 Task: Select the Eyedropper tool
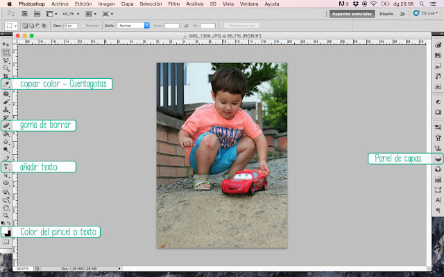pos(6,84)
